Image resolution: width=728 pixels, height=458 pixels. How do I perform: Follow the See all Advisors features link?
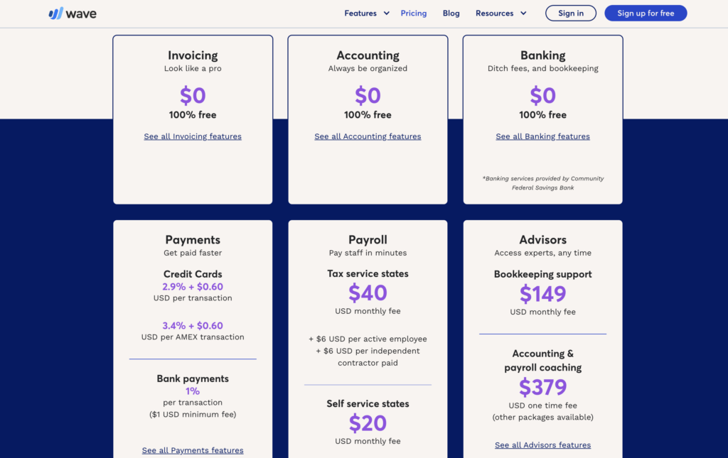[542, 445]
